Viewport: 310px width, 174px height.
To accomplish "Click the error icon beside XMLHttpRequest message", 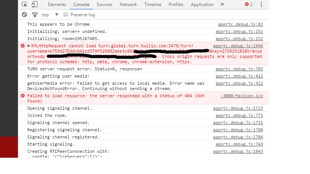I will coord(23,46).
